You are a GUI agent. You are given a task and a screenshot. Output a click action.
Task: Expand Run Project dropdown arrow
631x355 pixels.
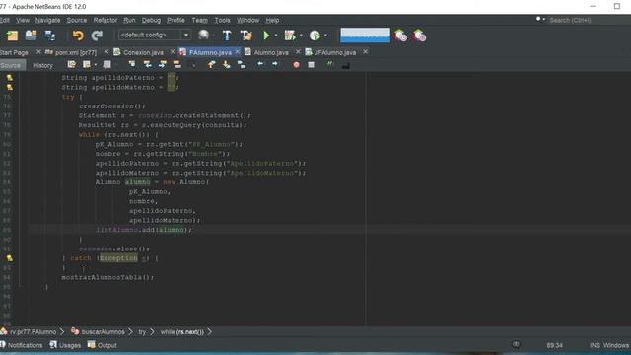pos(276,35)
